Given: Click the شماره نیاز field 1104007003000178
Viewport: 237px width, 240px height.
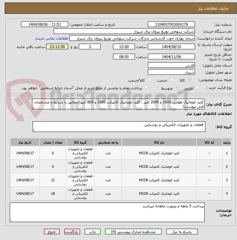Looking at the screenshot, I should click(171, 24).
